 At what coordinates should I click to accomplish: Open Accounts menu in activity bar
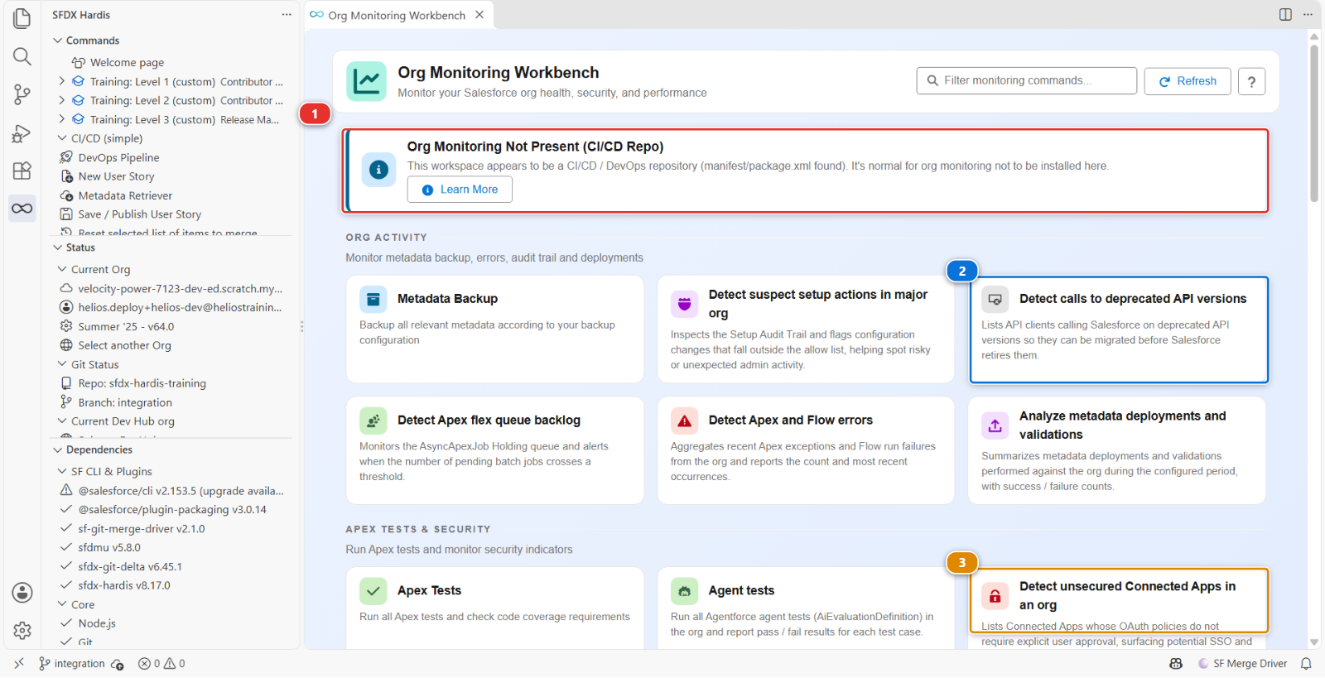coord(22,593)
